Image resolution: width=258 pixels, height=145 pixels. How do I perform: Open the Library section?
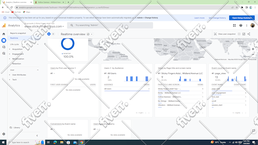click(x=15, y=128)
